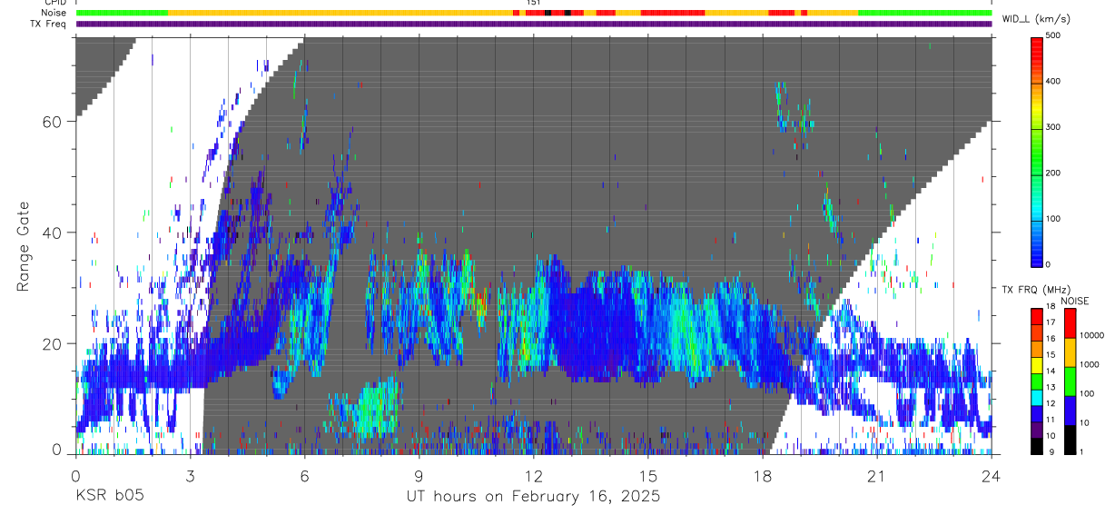Click the 200 tick on the width colorbar

(1053, 173)
